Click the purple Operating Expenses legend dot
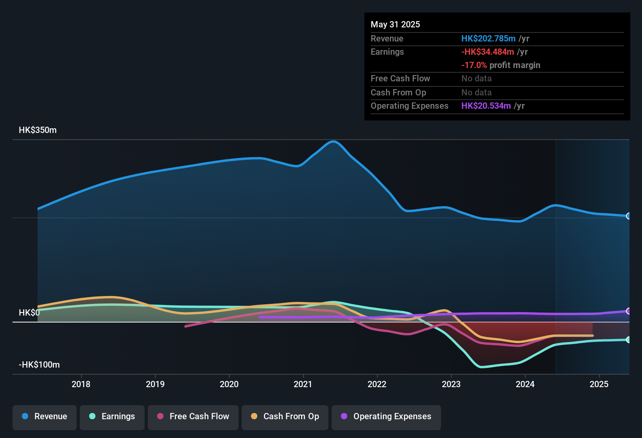 [344, 416]
